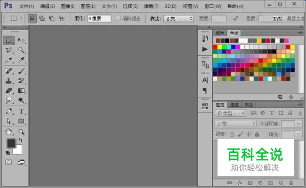Open the 填充 fill dropdown arrow

click(x=298, y=134)
